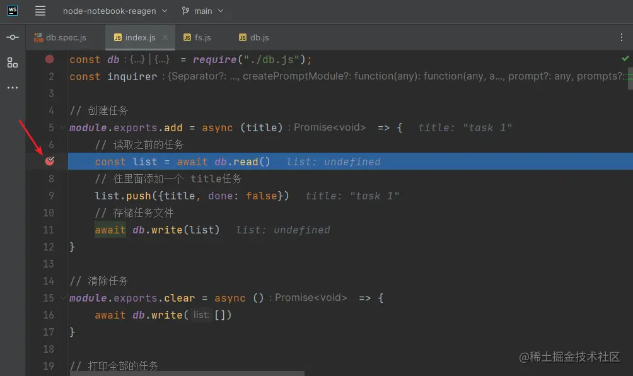Click the WebStorm logo icon

coord(13,11)
